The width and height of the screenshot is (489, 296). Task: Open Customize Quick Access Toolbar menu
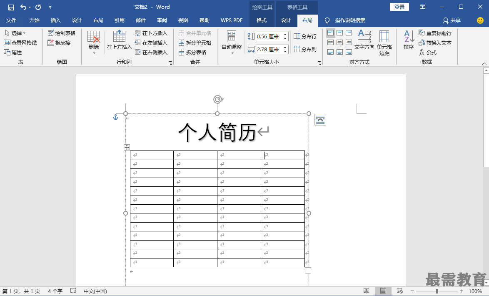click(50, 7)
